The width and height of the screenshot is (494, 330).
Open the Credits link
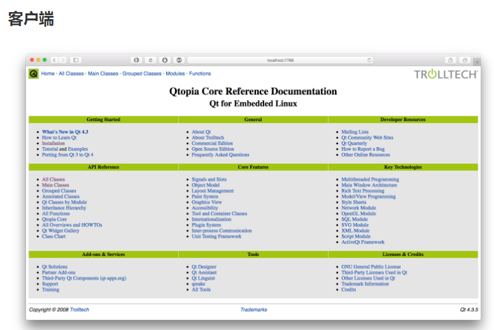click(x=349, y=289)
